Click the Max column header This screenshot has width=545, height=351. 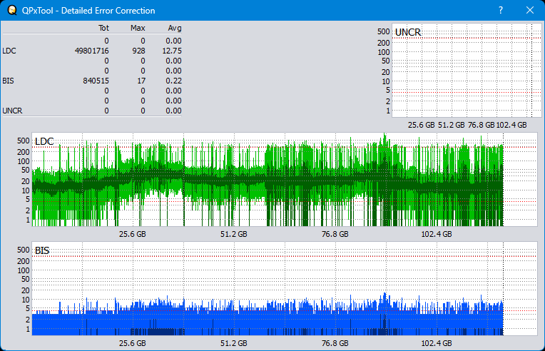pyautogui.click(x=138, y=28)
